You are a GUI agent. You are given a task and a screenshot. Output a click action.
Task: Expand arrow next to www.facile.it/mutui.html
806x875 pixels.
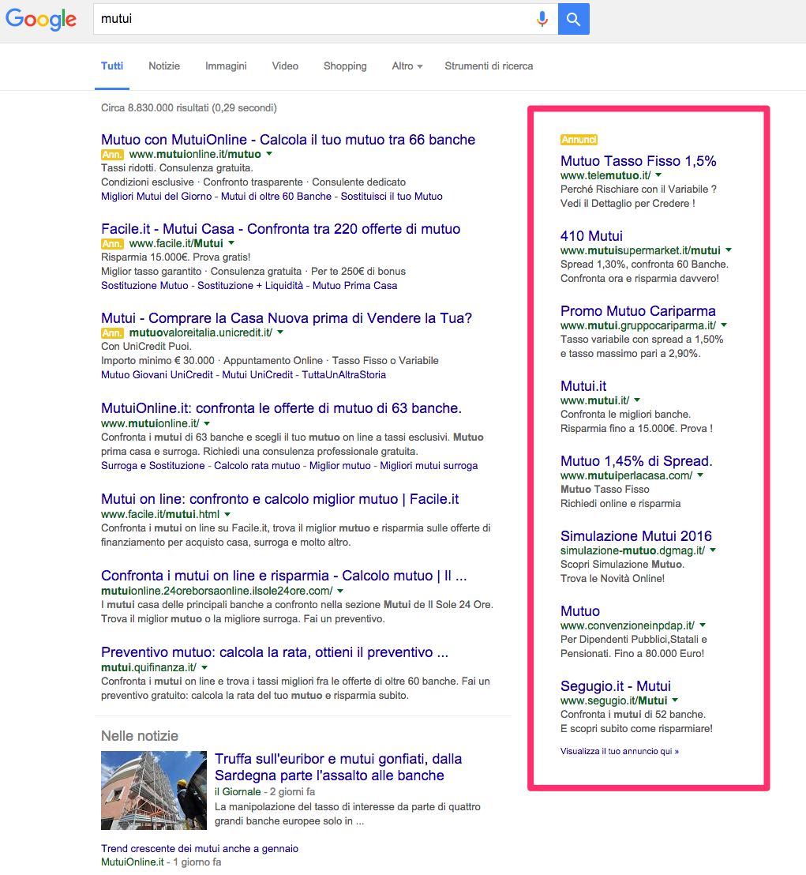pos(227,514)
